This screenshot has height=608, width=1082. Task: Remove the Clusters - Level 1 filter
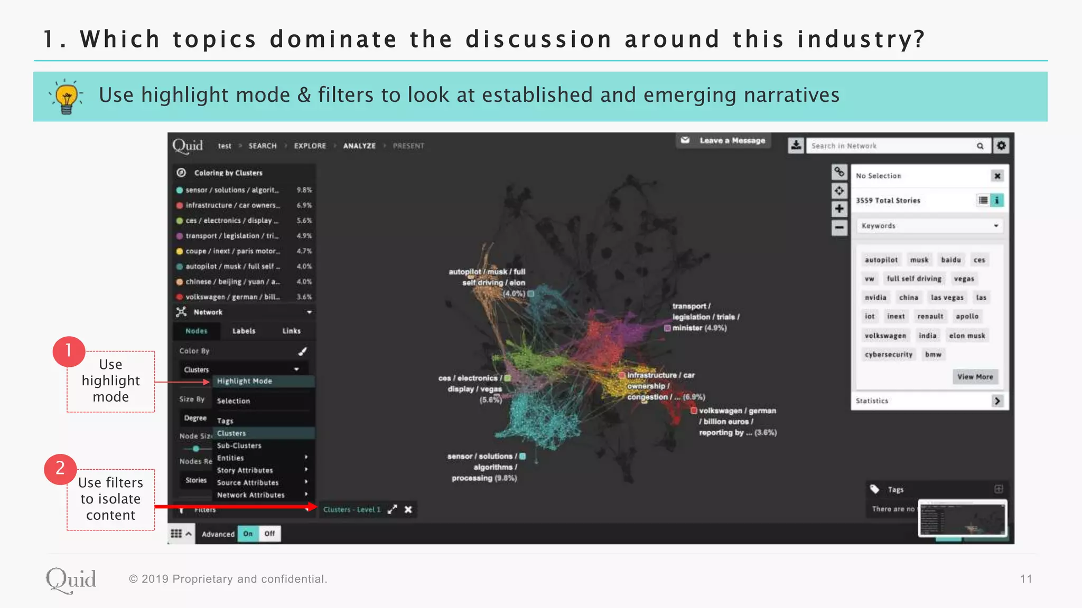click(408, 509)
